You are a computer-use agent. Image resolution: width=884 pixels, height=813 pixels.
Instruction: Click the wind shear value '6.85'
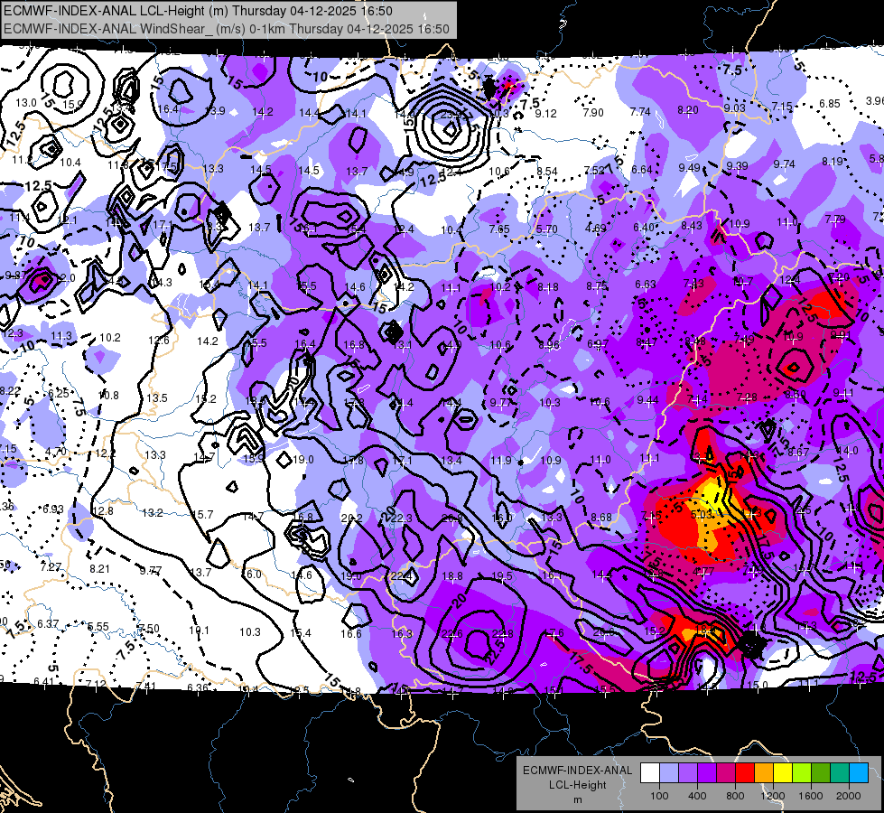tap(830, 104)
